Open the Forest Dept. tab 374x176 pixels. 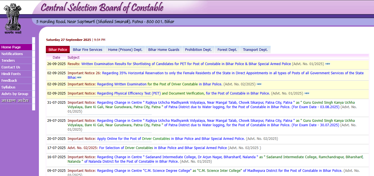227,49
